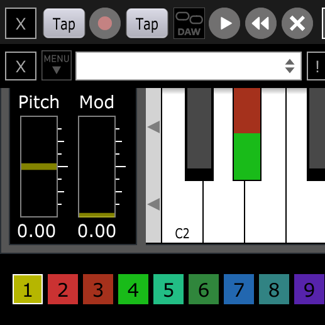Click the C2 piano key
The width and height of the screenshot is (325, 325).
[x=182, y=212]
